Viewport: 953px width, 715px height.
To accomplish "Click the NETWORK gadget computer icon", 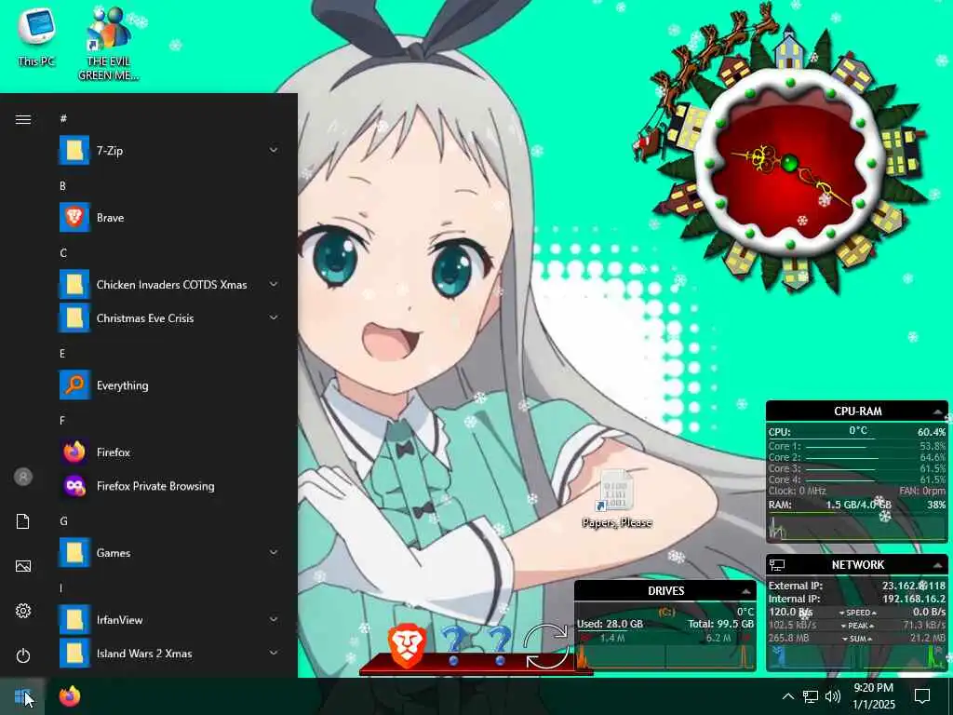I will click(777, 565).
